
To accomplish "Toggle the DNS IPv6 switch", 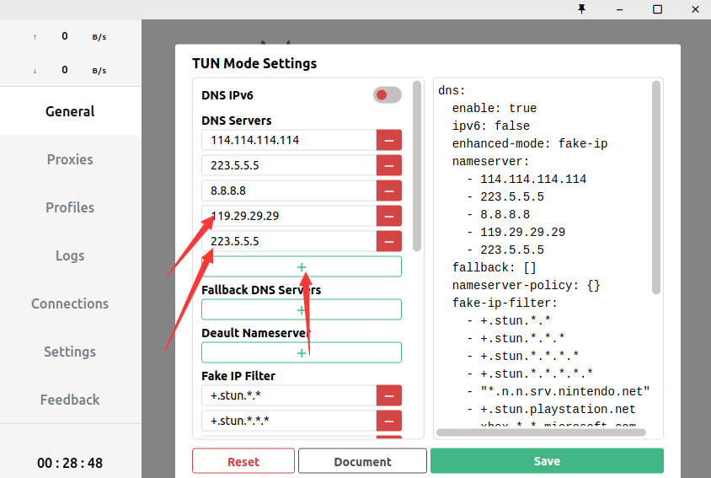I will [x=387, y=94].
